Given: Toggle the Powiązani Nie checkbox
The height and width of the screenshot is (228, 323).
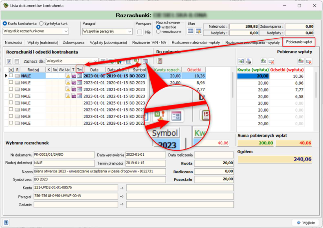Looking at the screenshot, I should click(140, 32).
